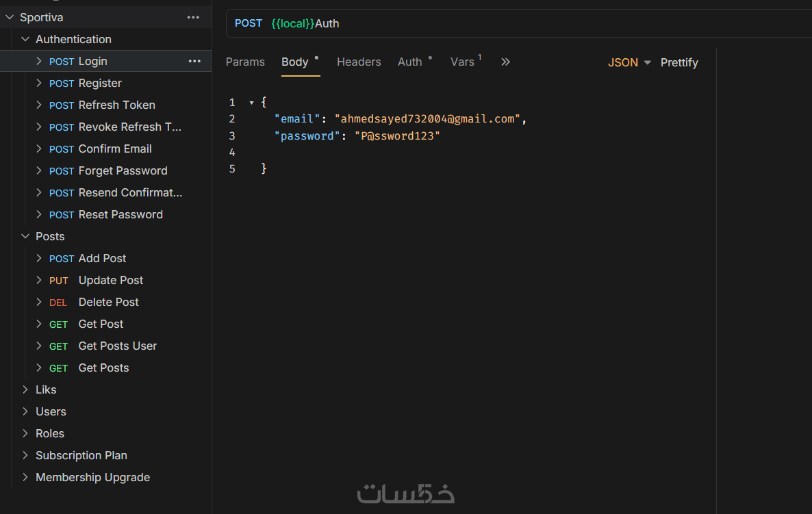Viewport: 812px width, 514px height.
Task: Switch to the Headers tab
Action: pyautogui.click(x=359, y=62)
